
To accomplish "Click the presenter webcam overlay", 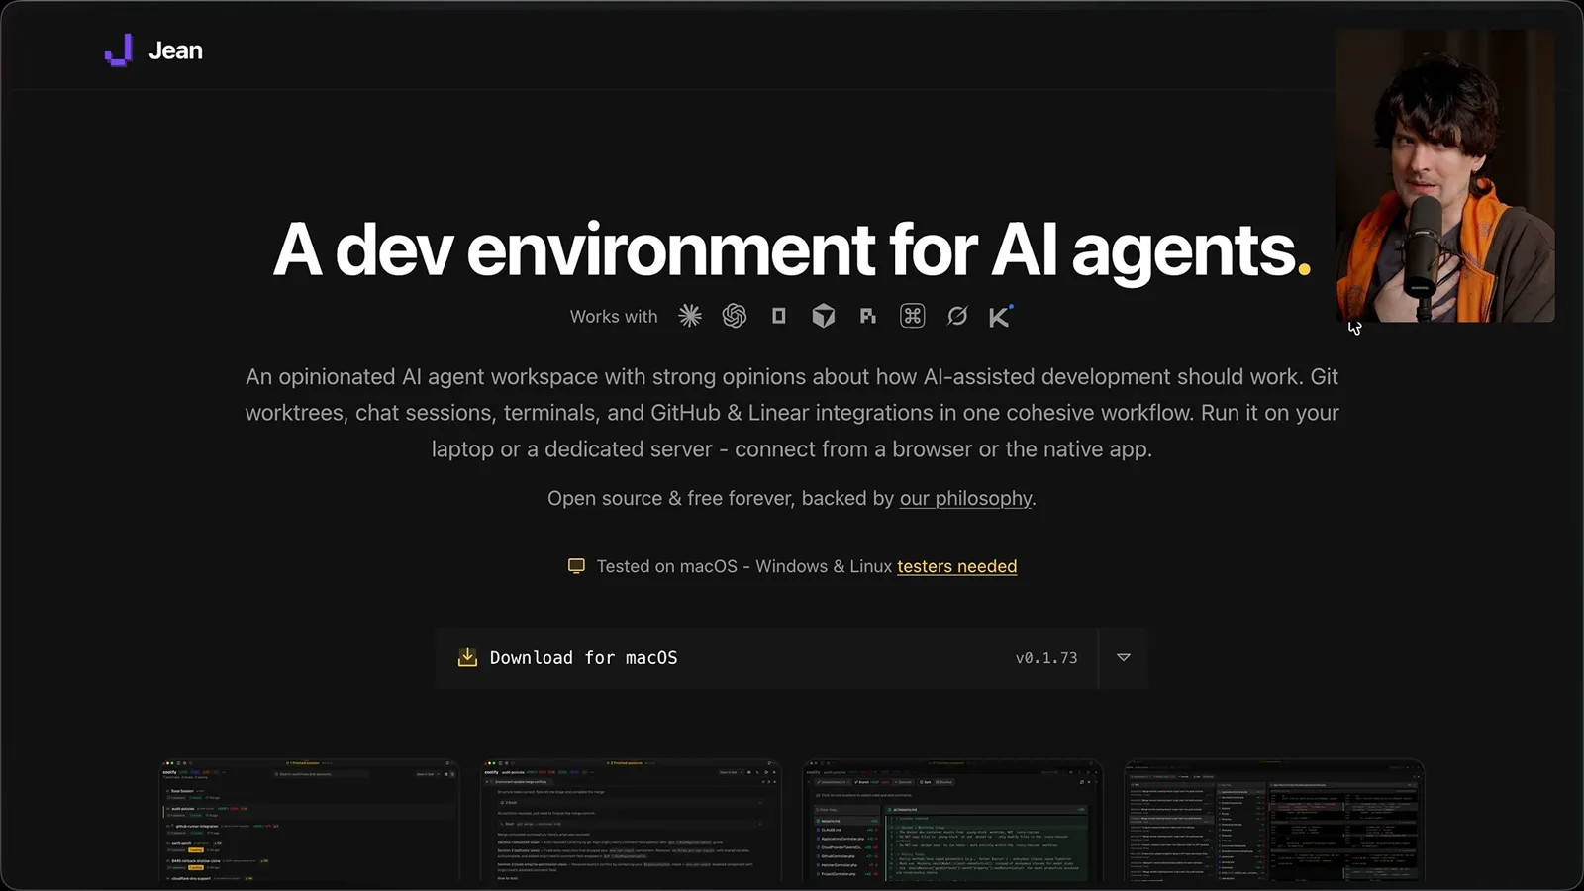I will pos(1445,175).
